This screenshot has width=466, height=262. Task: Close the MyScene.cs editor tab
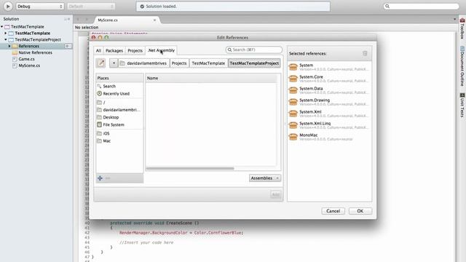(x=154, y=20)
